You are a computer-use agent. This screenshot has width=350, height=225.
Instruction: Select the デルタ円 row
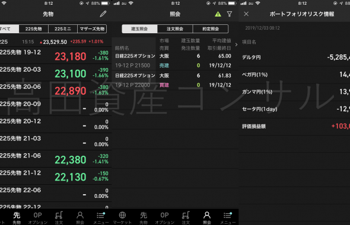(294, 57)
